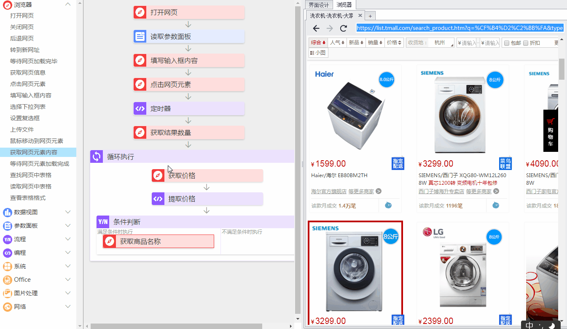
Task: Expand the 参数面板 category chevron
Action: click(x=68, y=226)
